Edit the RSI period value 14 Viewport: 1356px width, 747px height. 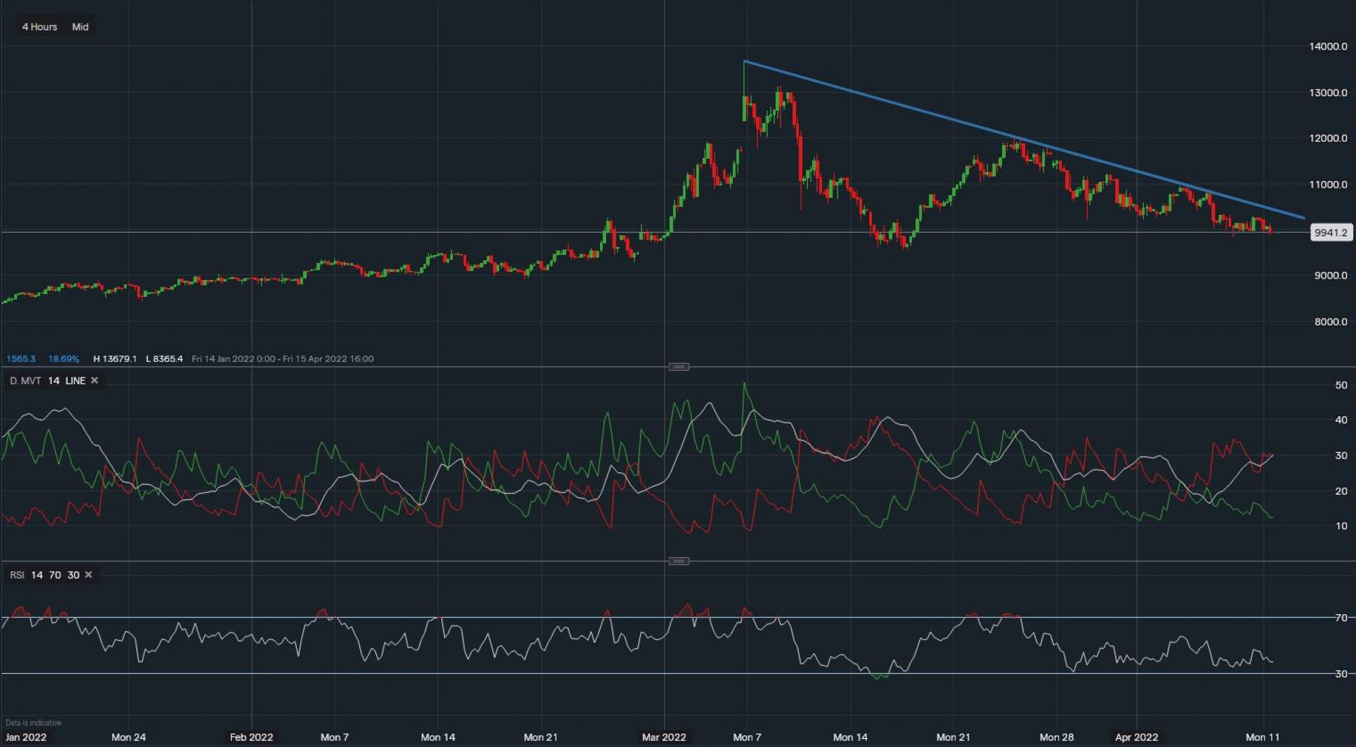click(37, 575)
